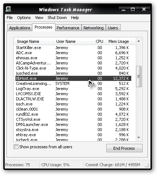Viewport: 157px width, 175px height.
Task: Click the CPU Usage: 5% status entry
Action: coord(56,165)
